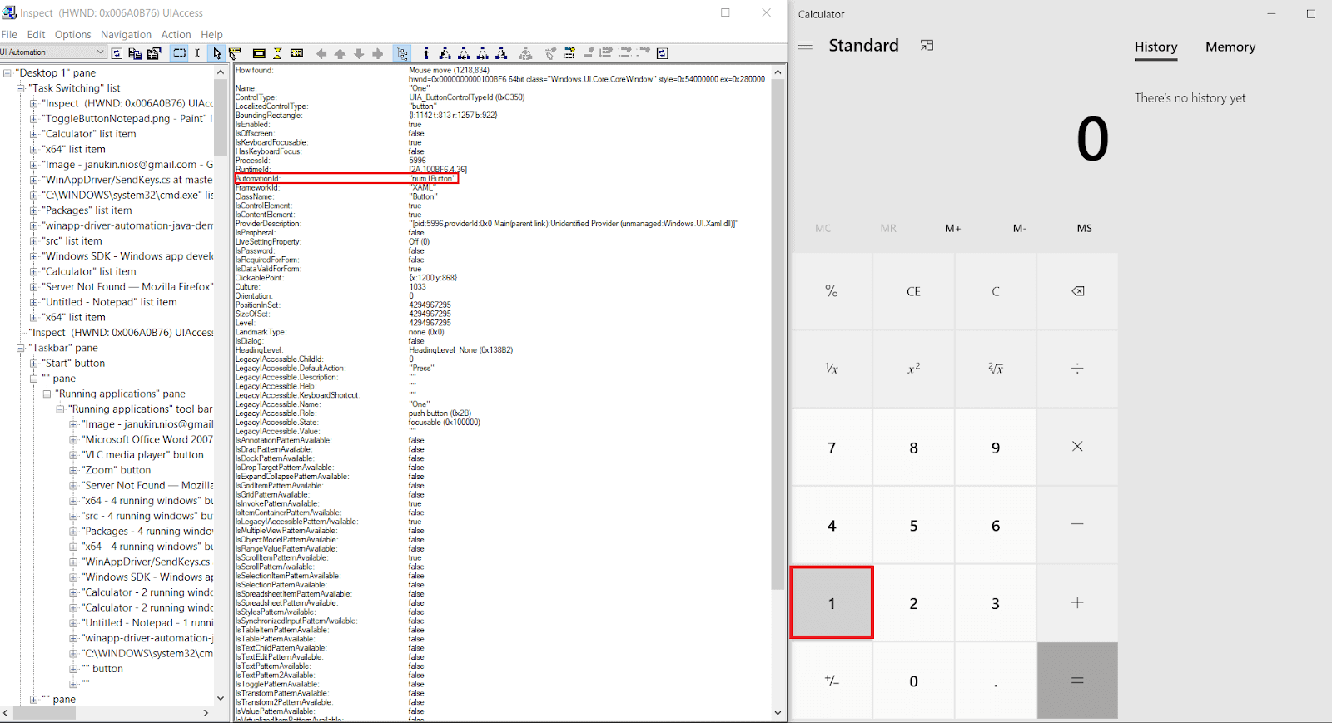
Task: Click the refresh icon beside the UI Automation dropdown
Action: point(117,53)
